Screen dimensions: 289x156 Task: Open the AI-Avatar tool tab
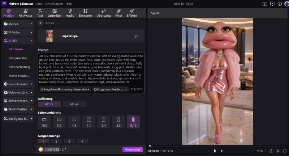25,13
